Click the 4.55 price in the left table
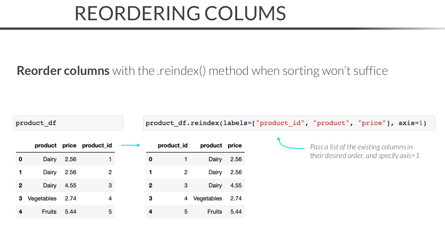 (70, 186)
